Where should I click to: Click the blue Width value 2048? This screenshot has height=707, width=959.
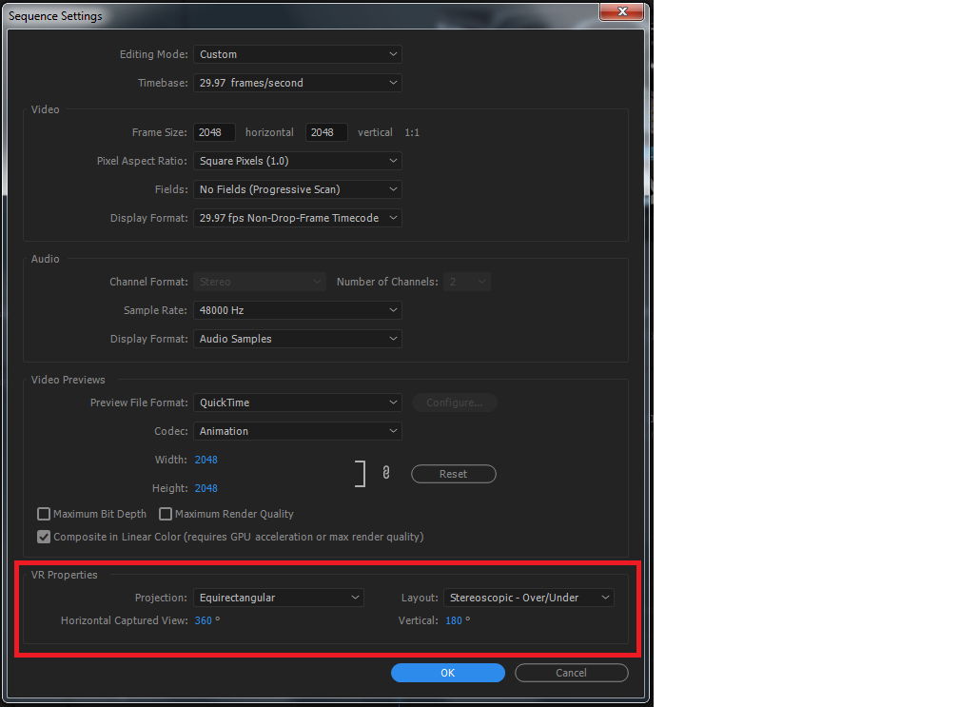pos(206,460)
